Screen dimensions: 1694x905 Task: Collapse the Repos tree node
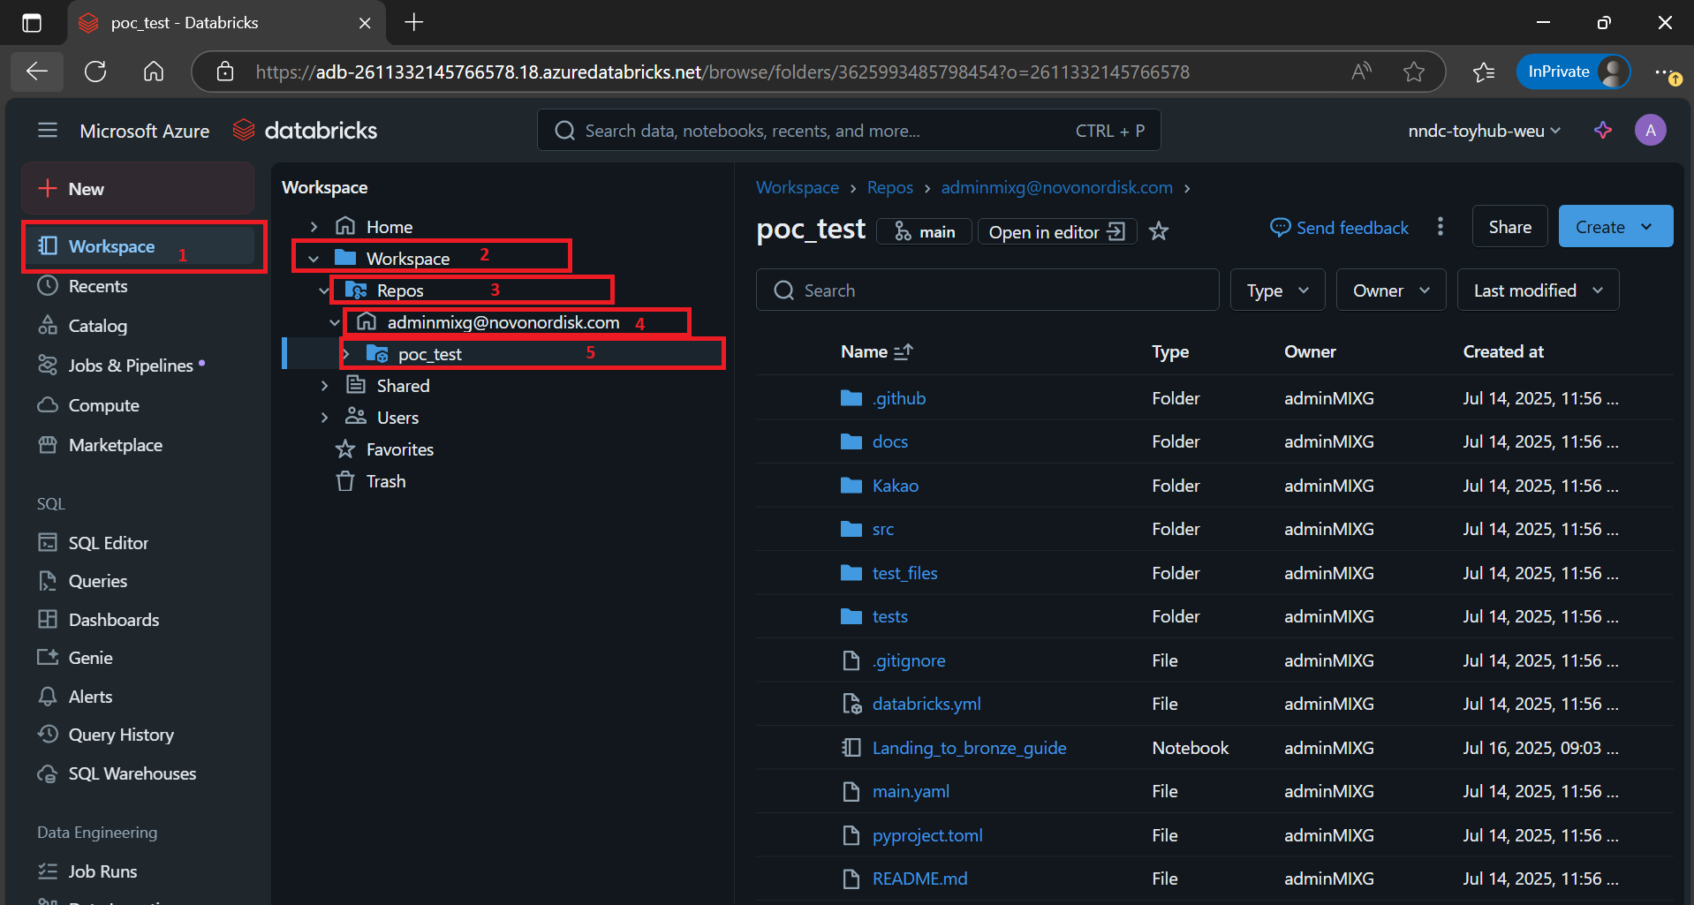pos(324,290)
